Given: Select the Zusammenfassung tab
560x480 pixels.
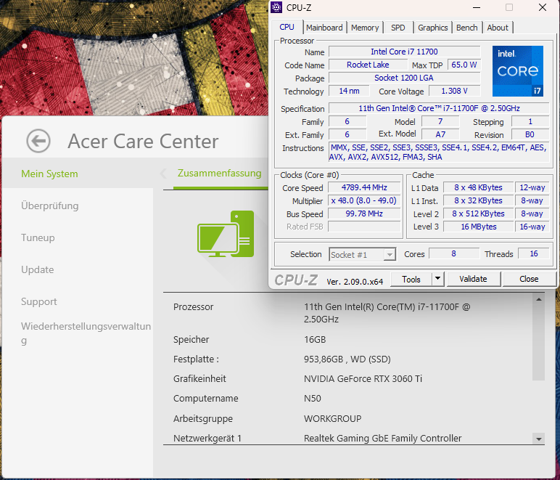Looking at the screenshot, I should click(219, 174).
